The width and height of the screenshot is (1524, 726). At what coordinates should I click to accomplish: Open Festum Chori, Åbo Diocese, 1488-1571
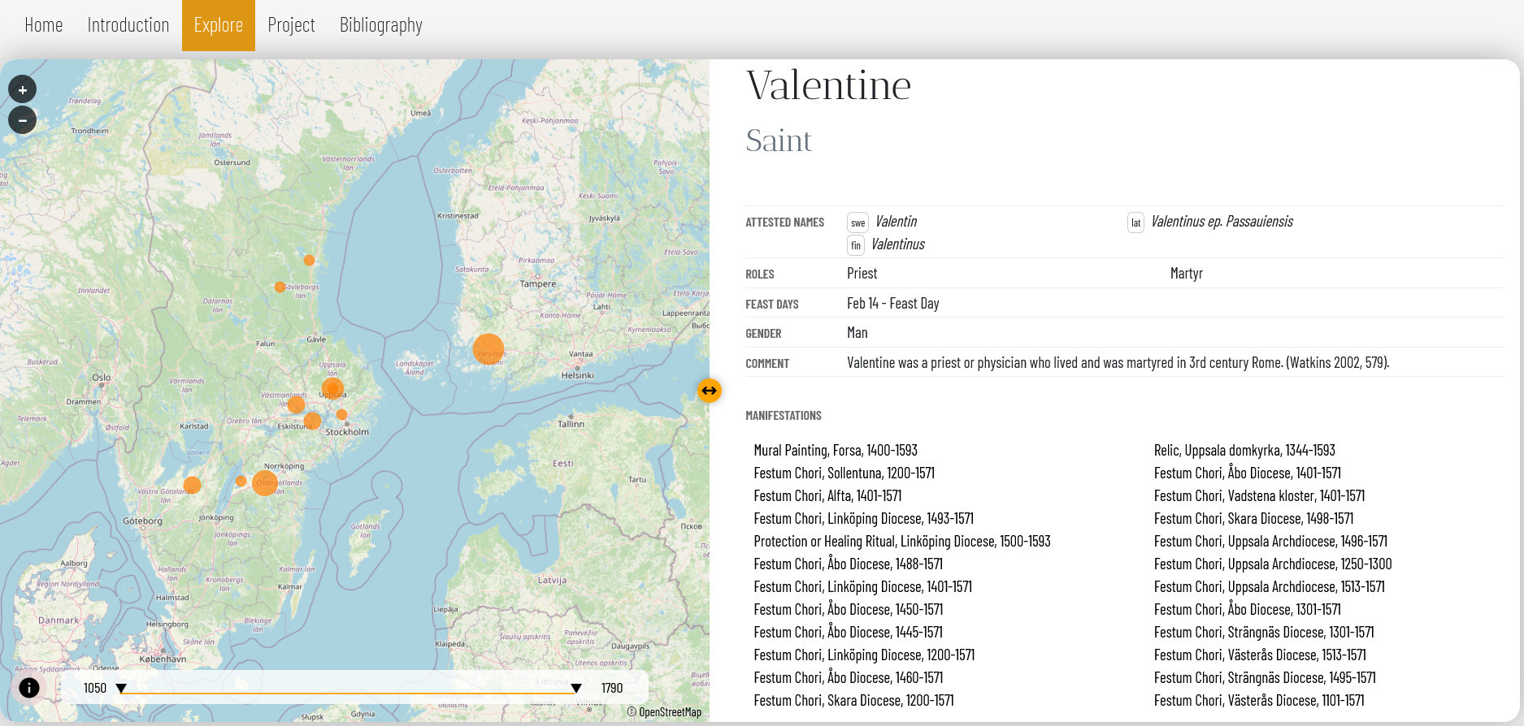pyautogui.click(x=848, y=564)
